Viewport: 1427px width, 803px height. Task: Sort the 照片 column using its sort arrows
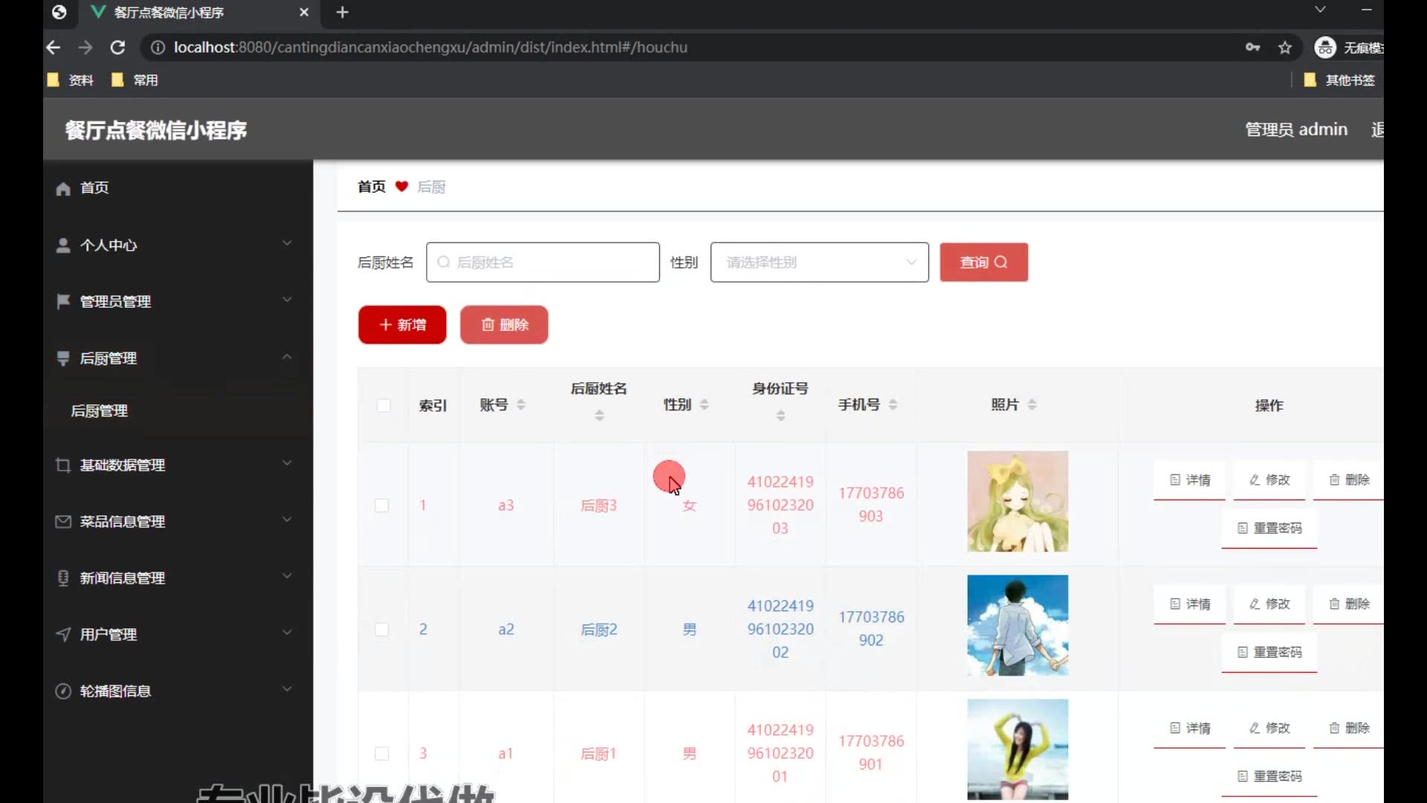1032,404
